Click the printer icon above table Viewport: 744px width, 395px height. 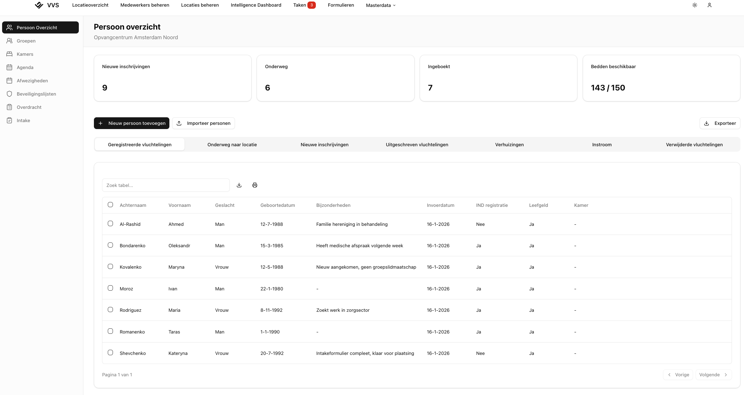tap(255, 185)
